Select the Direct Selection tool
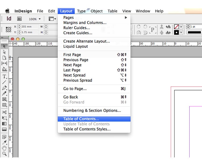The height and width of the screenshot is (166, 202). [x=4, y=52]
